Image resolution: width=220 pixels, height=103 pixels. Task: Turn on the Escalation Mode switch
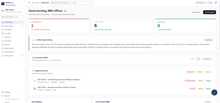click(197, 59)
